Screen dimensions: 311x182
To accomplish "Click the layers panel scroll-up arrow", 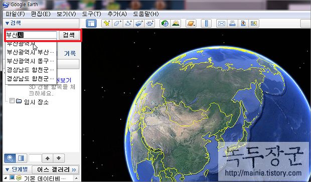I will point(77,178).
